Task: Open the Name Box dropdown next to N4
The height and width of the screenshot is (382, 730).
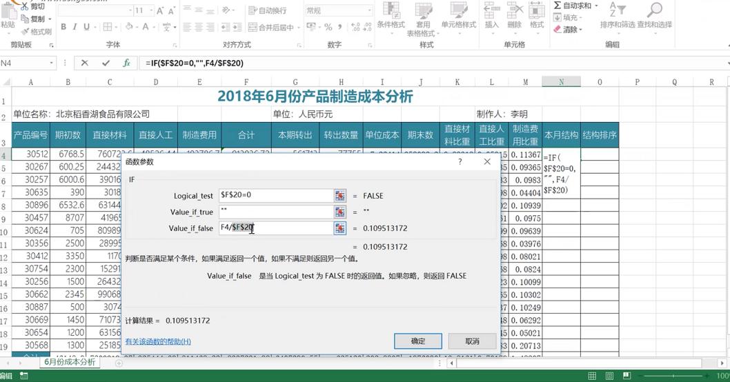Action: pos(52,63)
